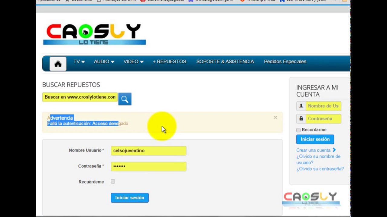The image size is (387, 217).
Task: Click the magnifier search button
Action: point(125,99)
